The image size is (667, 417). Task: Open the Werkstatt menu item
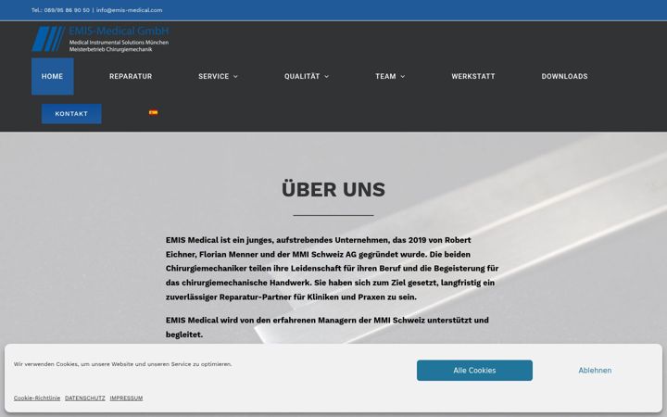[473, 77]
